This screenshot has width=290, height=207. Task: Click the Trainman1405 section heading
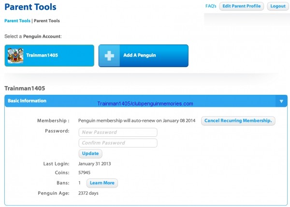25,88
